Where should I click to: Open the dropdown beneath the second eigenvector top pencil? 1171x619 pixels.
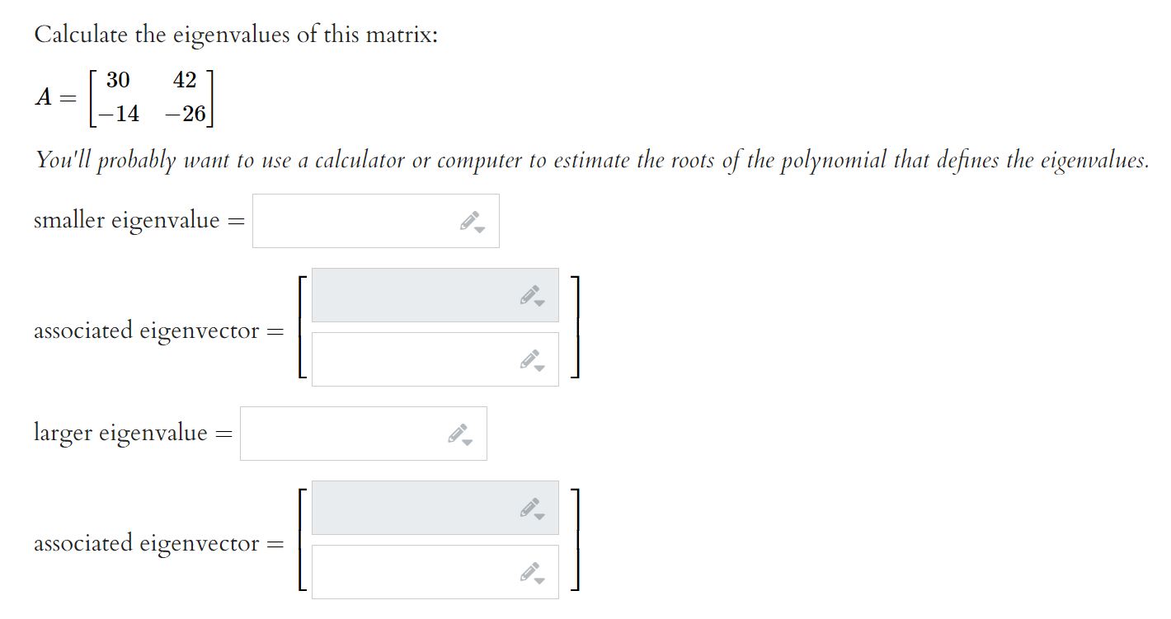tap(541, 515)
